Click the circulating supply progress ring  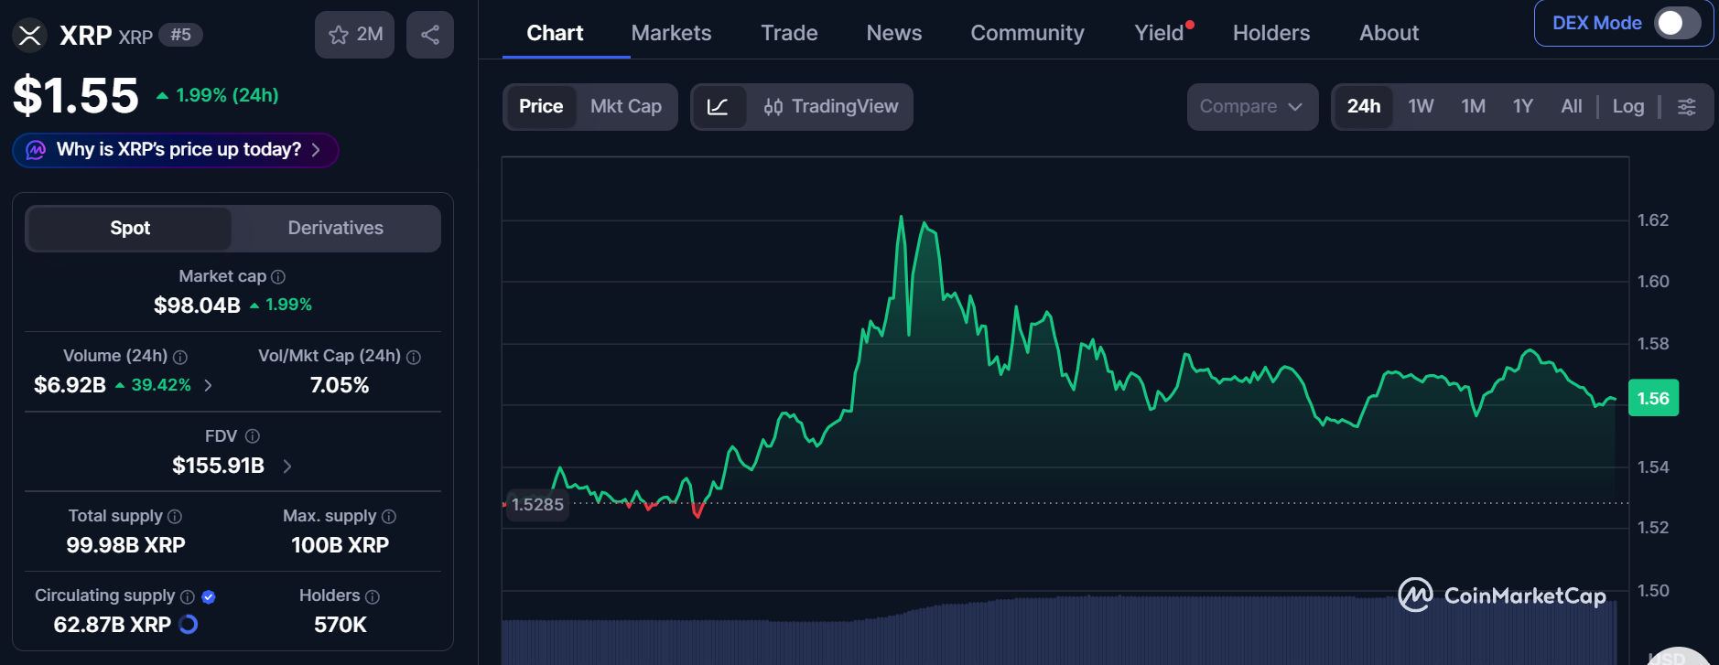coord(189,625)
